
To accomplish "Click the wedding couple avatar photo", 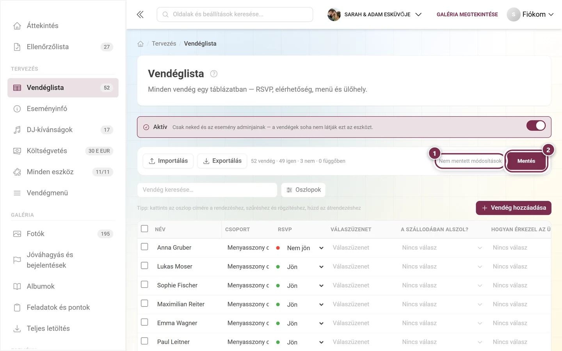I will (x=334, y=14).
